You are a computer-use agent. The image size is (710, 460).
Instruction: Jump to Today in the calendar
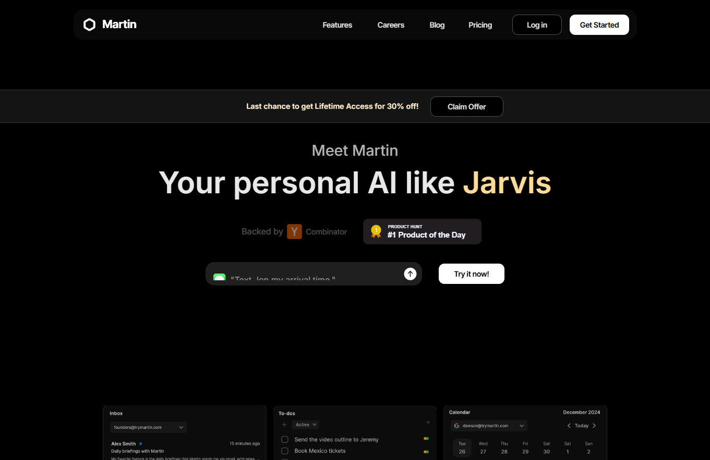click(582, 426)
